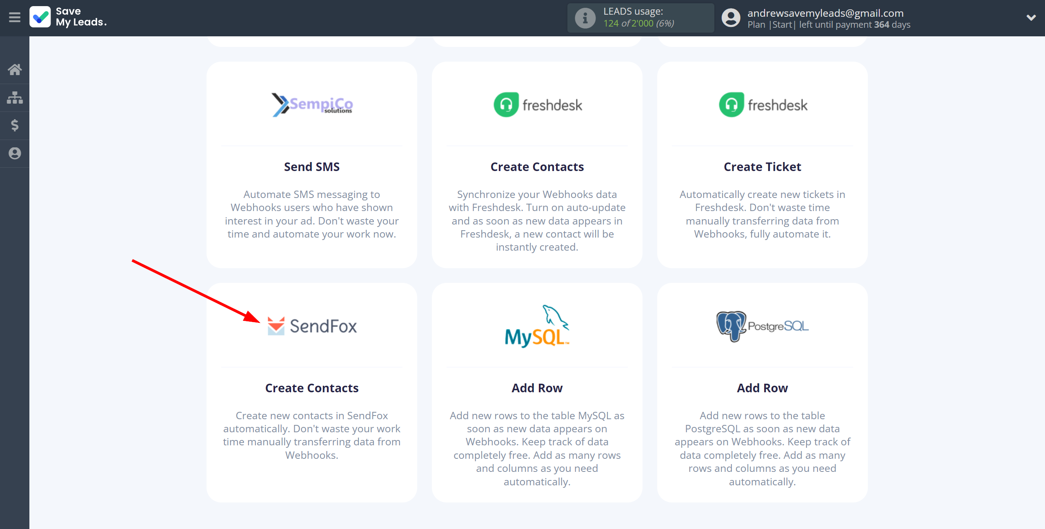This screenshot has height=529, width=1045.
Task: Click 'Add new rows to the table PostgreSQL' description
Action: point(763,449)
